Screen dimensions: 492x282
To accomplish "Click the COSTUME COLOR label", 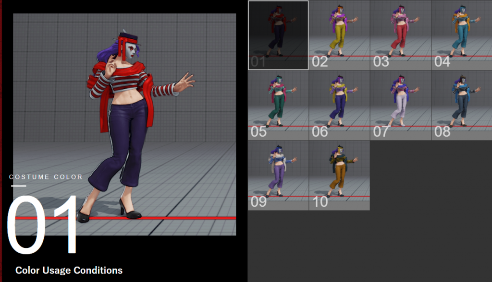I will pos(46,176).
